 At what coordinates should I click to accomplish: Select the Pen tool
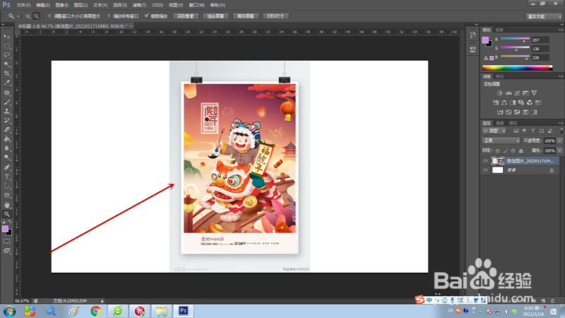(7, 167)
